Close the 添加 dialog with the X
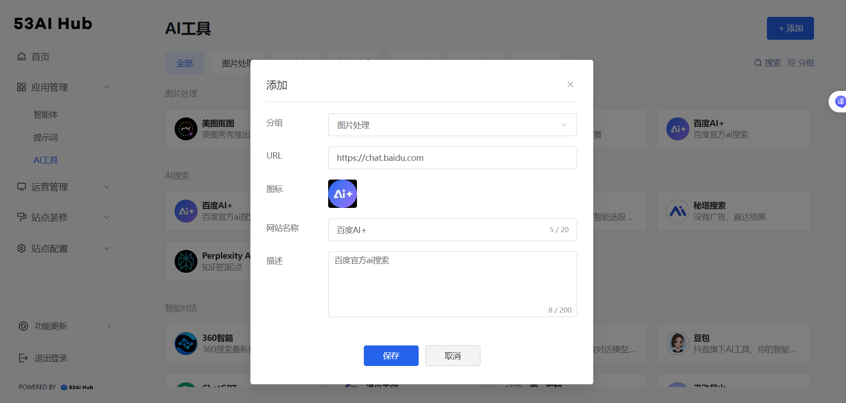 [570, 85]
